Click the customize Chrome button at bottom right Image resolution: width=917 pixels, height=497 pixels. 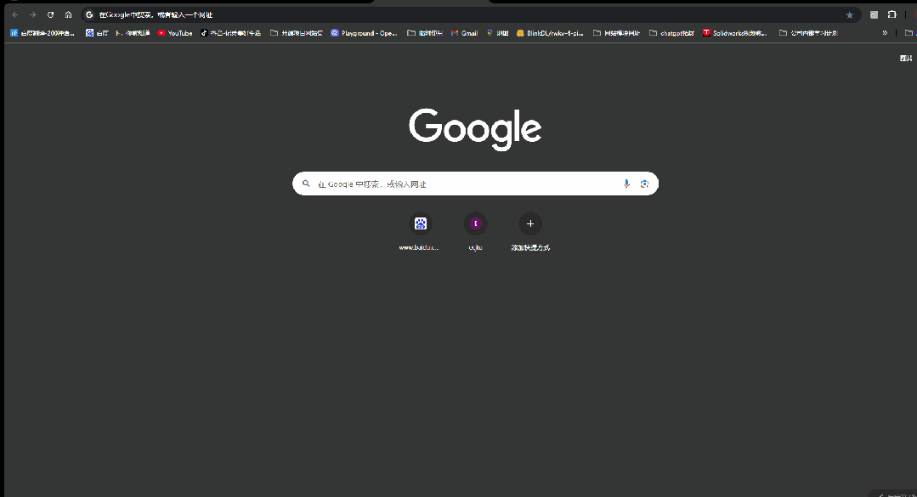click(x=893, y=494)
